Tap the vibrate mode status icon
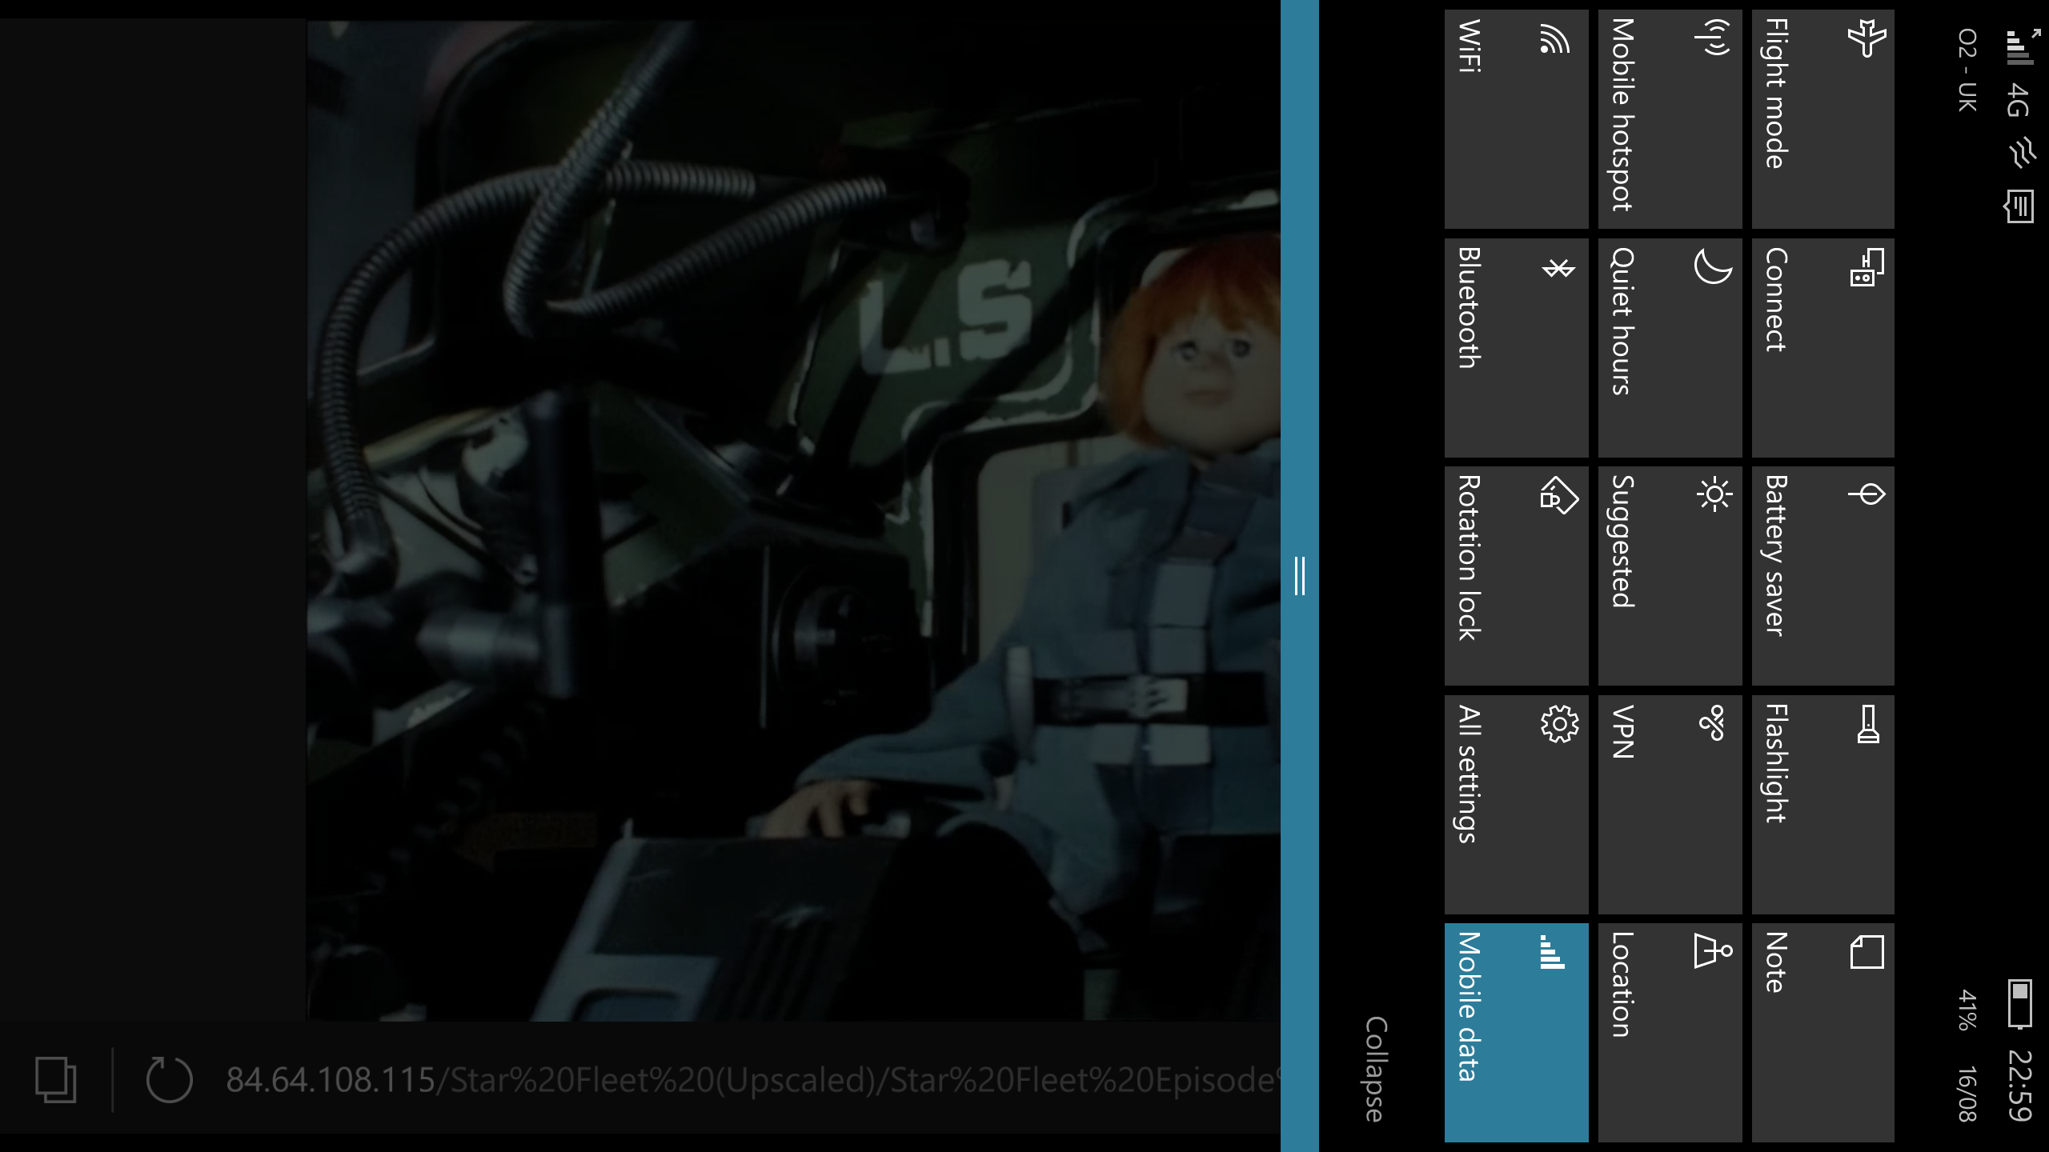Image resolution: width=2049 pixels, height=1152 pixels. [x=2022, y=152]
